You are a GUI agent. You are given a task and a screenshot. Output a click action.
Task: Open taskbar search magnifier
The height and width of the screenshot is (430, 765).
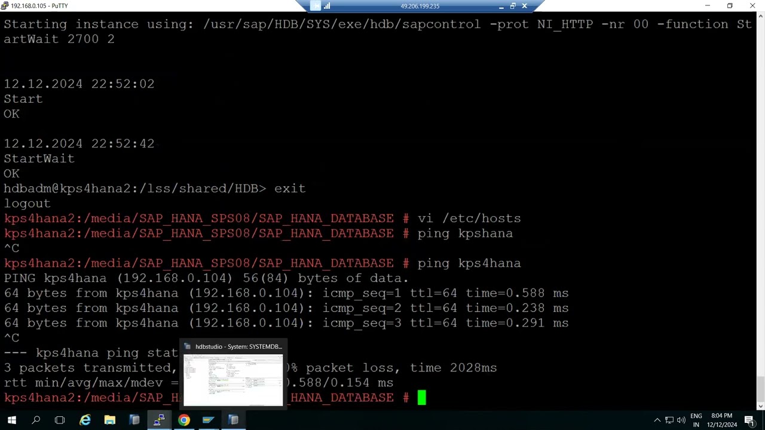pyautogui.click(x=36, y=420)
